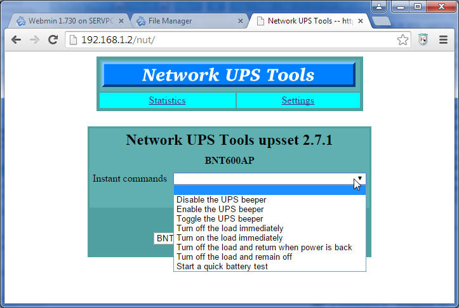Open the Statistics link
Image resolution: width=459 pixels, height=308 pixels.
point(167,100)
